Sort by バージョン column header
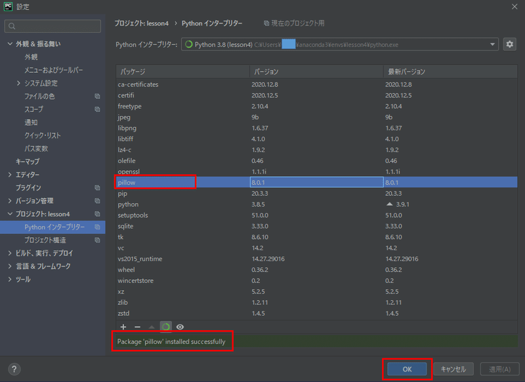 316,71
